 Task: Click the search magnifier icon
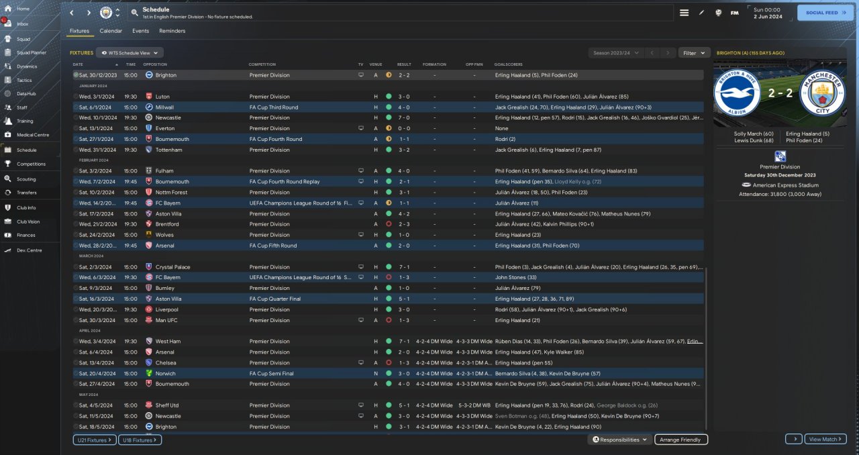point(134,13)
